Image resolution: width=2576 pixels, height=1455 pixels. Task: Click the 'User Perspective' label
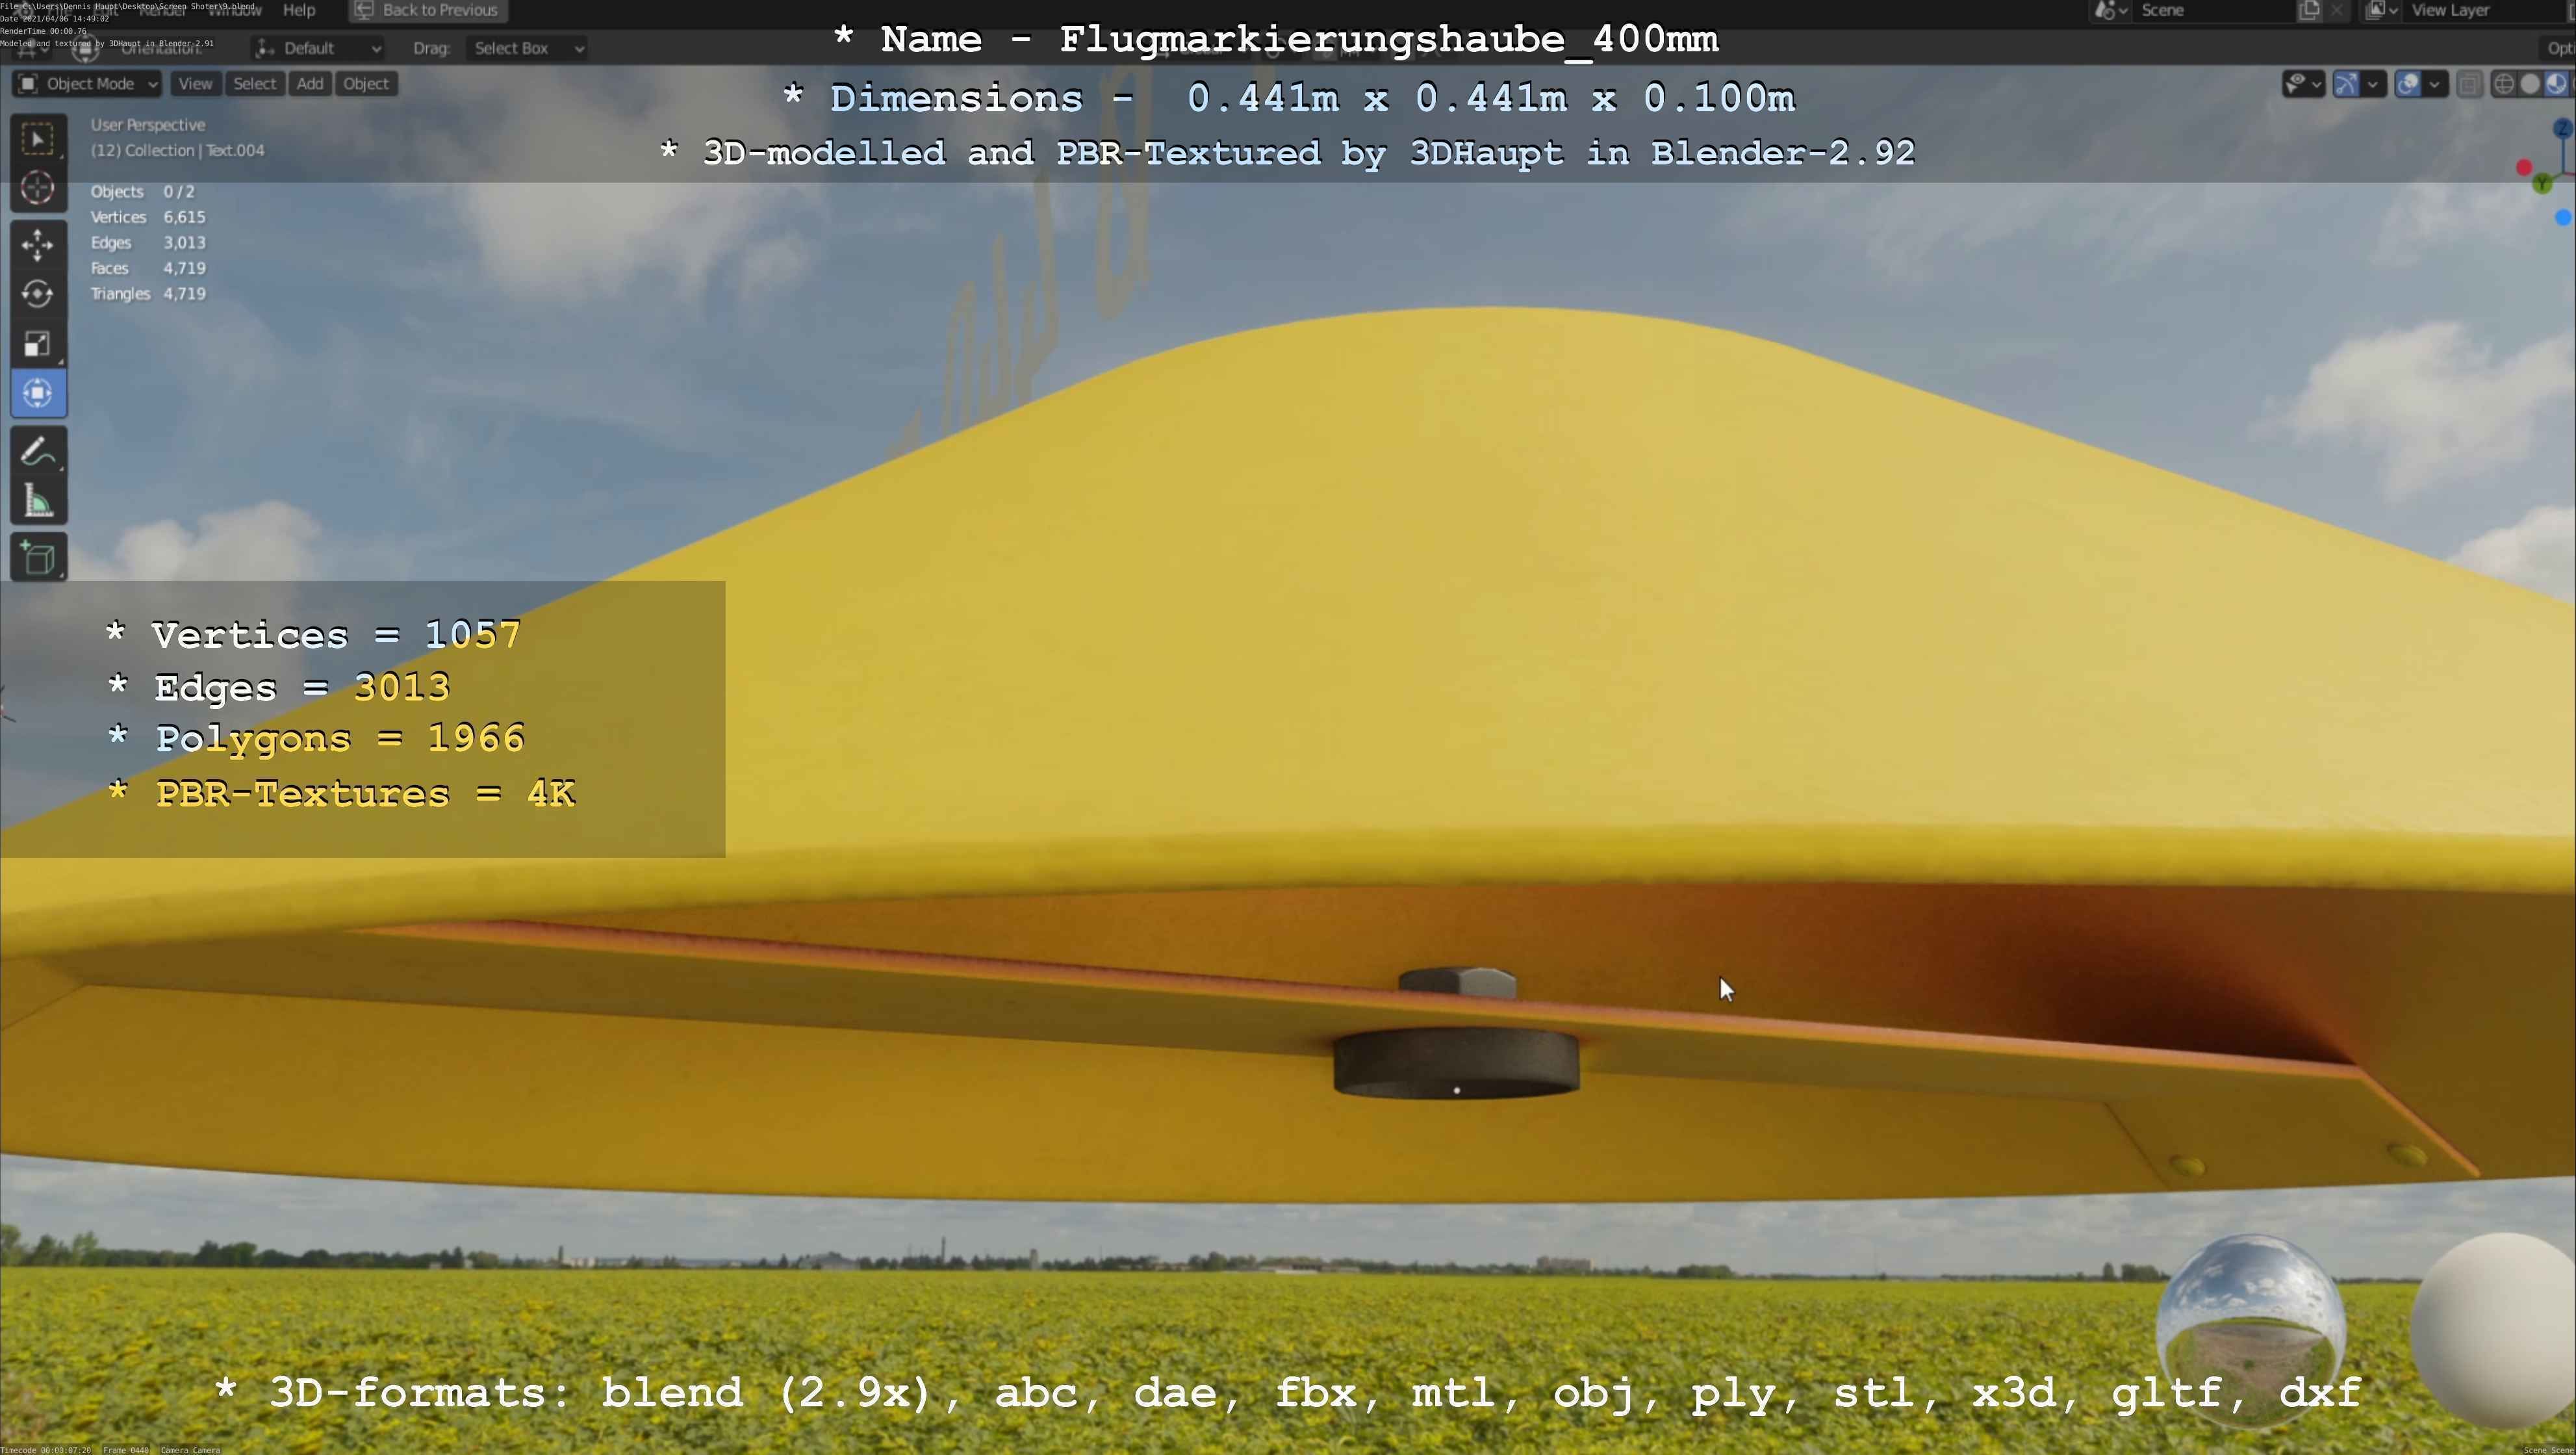(148, 125)
